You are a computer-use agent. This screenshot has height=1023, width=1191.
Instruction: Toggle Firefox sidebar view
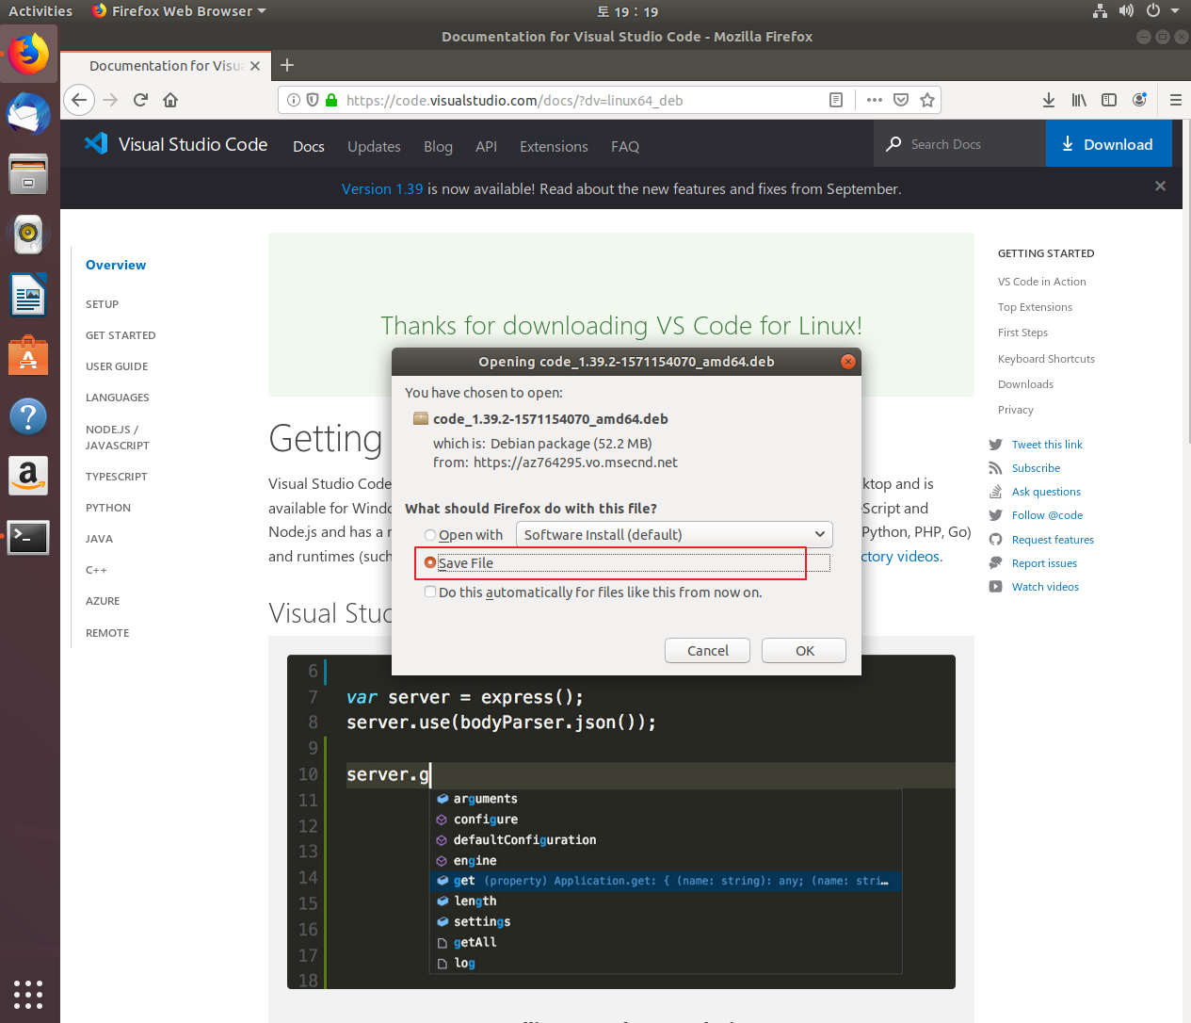point(1109,100)
